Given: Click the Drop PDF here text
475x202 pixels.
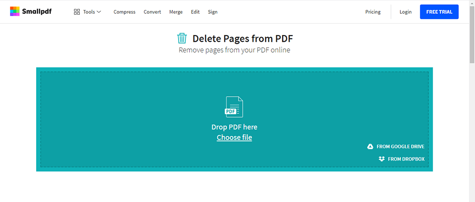Looking at the screenshot, I should coord(234,127).
